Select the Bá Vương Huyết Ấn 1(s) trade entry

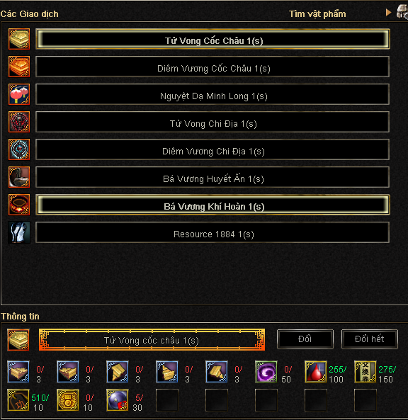[x=212, y=177]
